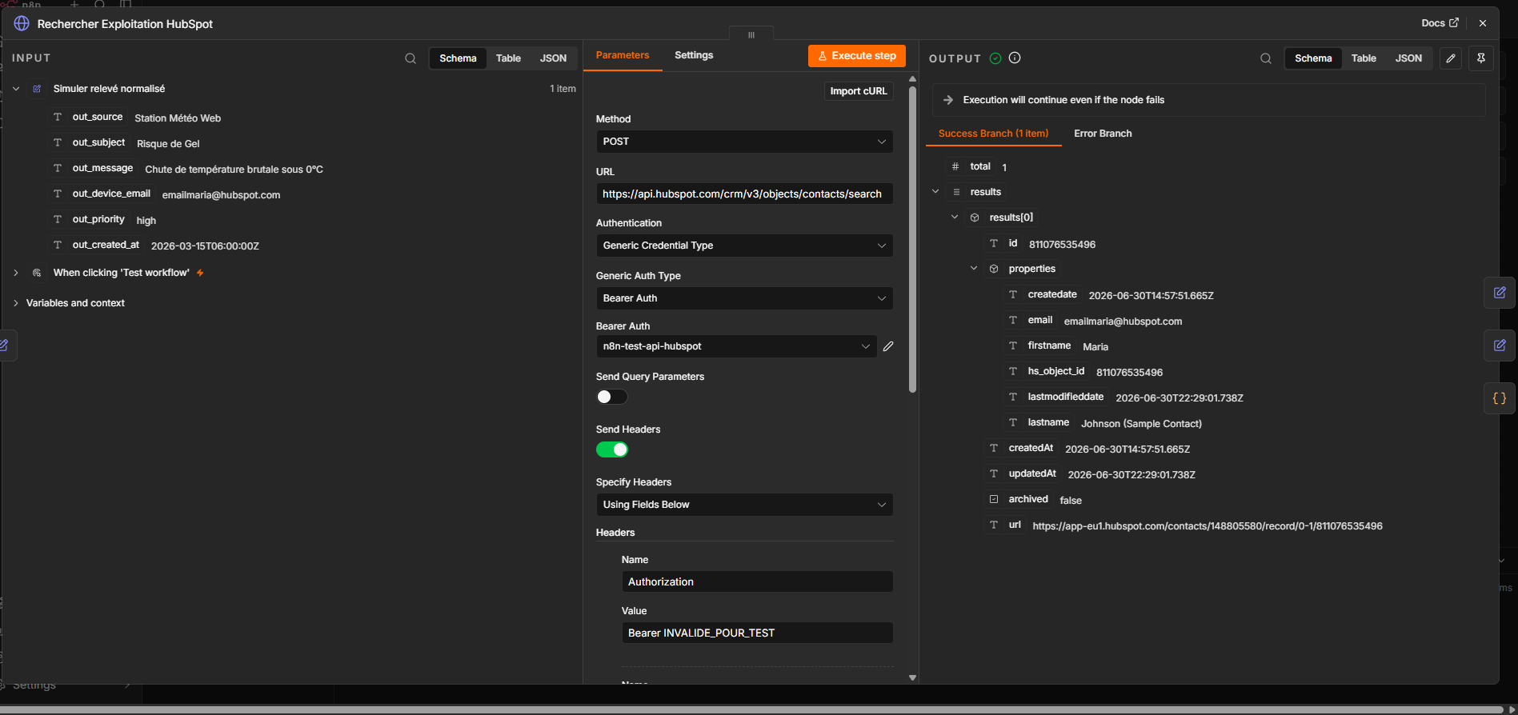Screen dimensions: 1518x715
Task: Open the Generic Auth Type dropdown
Action: 744,298
